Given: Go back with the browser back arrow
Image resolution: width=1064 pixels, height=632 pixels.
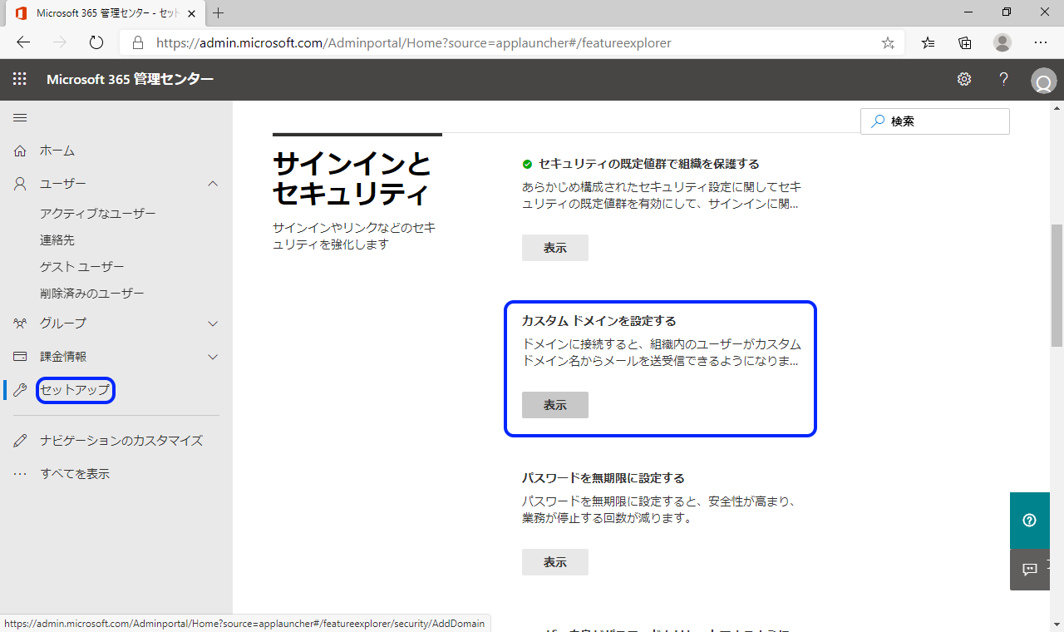Looking at the screenshot, I should [23, 42].
